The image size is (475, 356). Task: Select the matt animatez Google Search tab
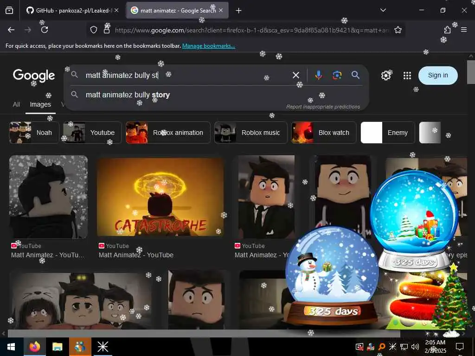pyautogui.click(x=177, y=11)
